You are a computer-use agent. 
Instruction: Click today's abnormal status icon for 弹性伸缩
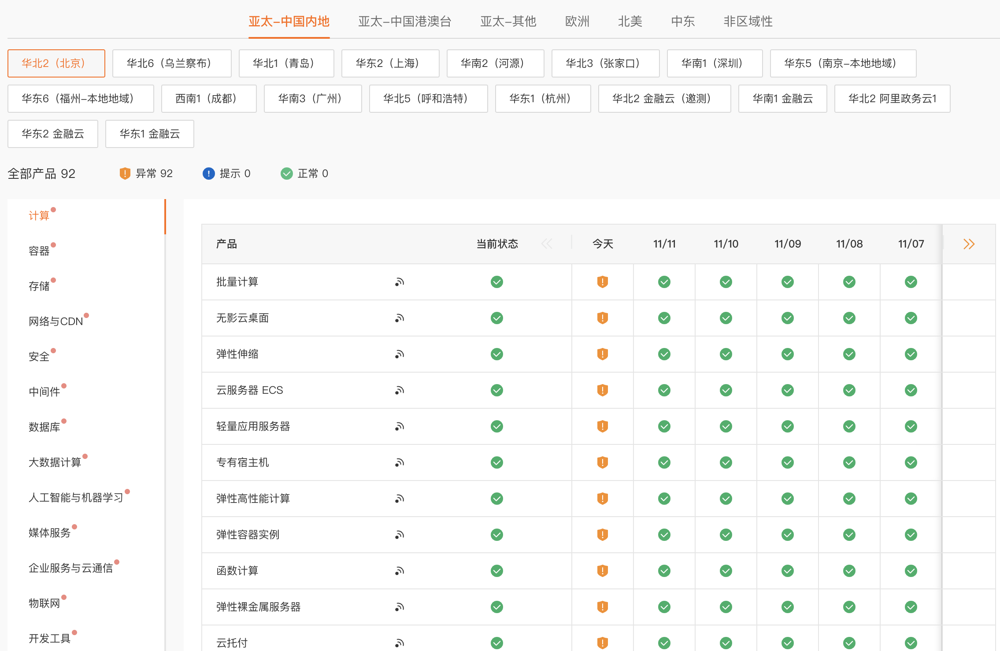coord(602,354)
